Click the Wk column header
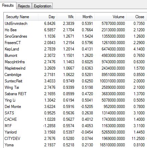This screenshot has height=148, width=147. [66, 17]
